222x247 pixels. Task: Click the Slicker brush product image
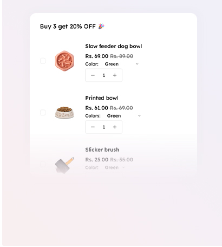click(64, 165)
